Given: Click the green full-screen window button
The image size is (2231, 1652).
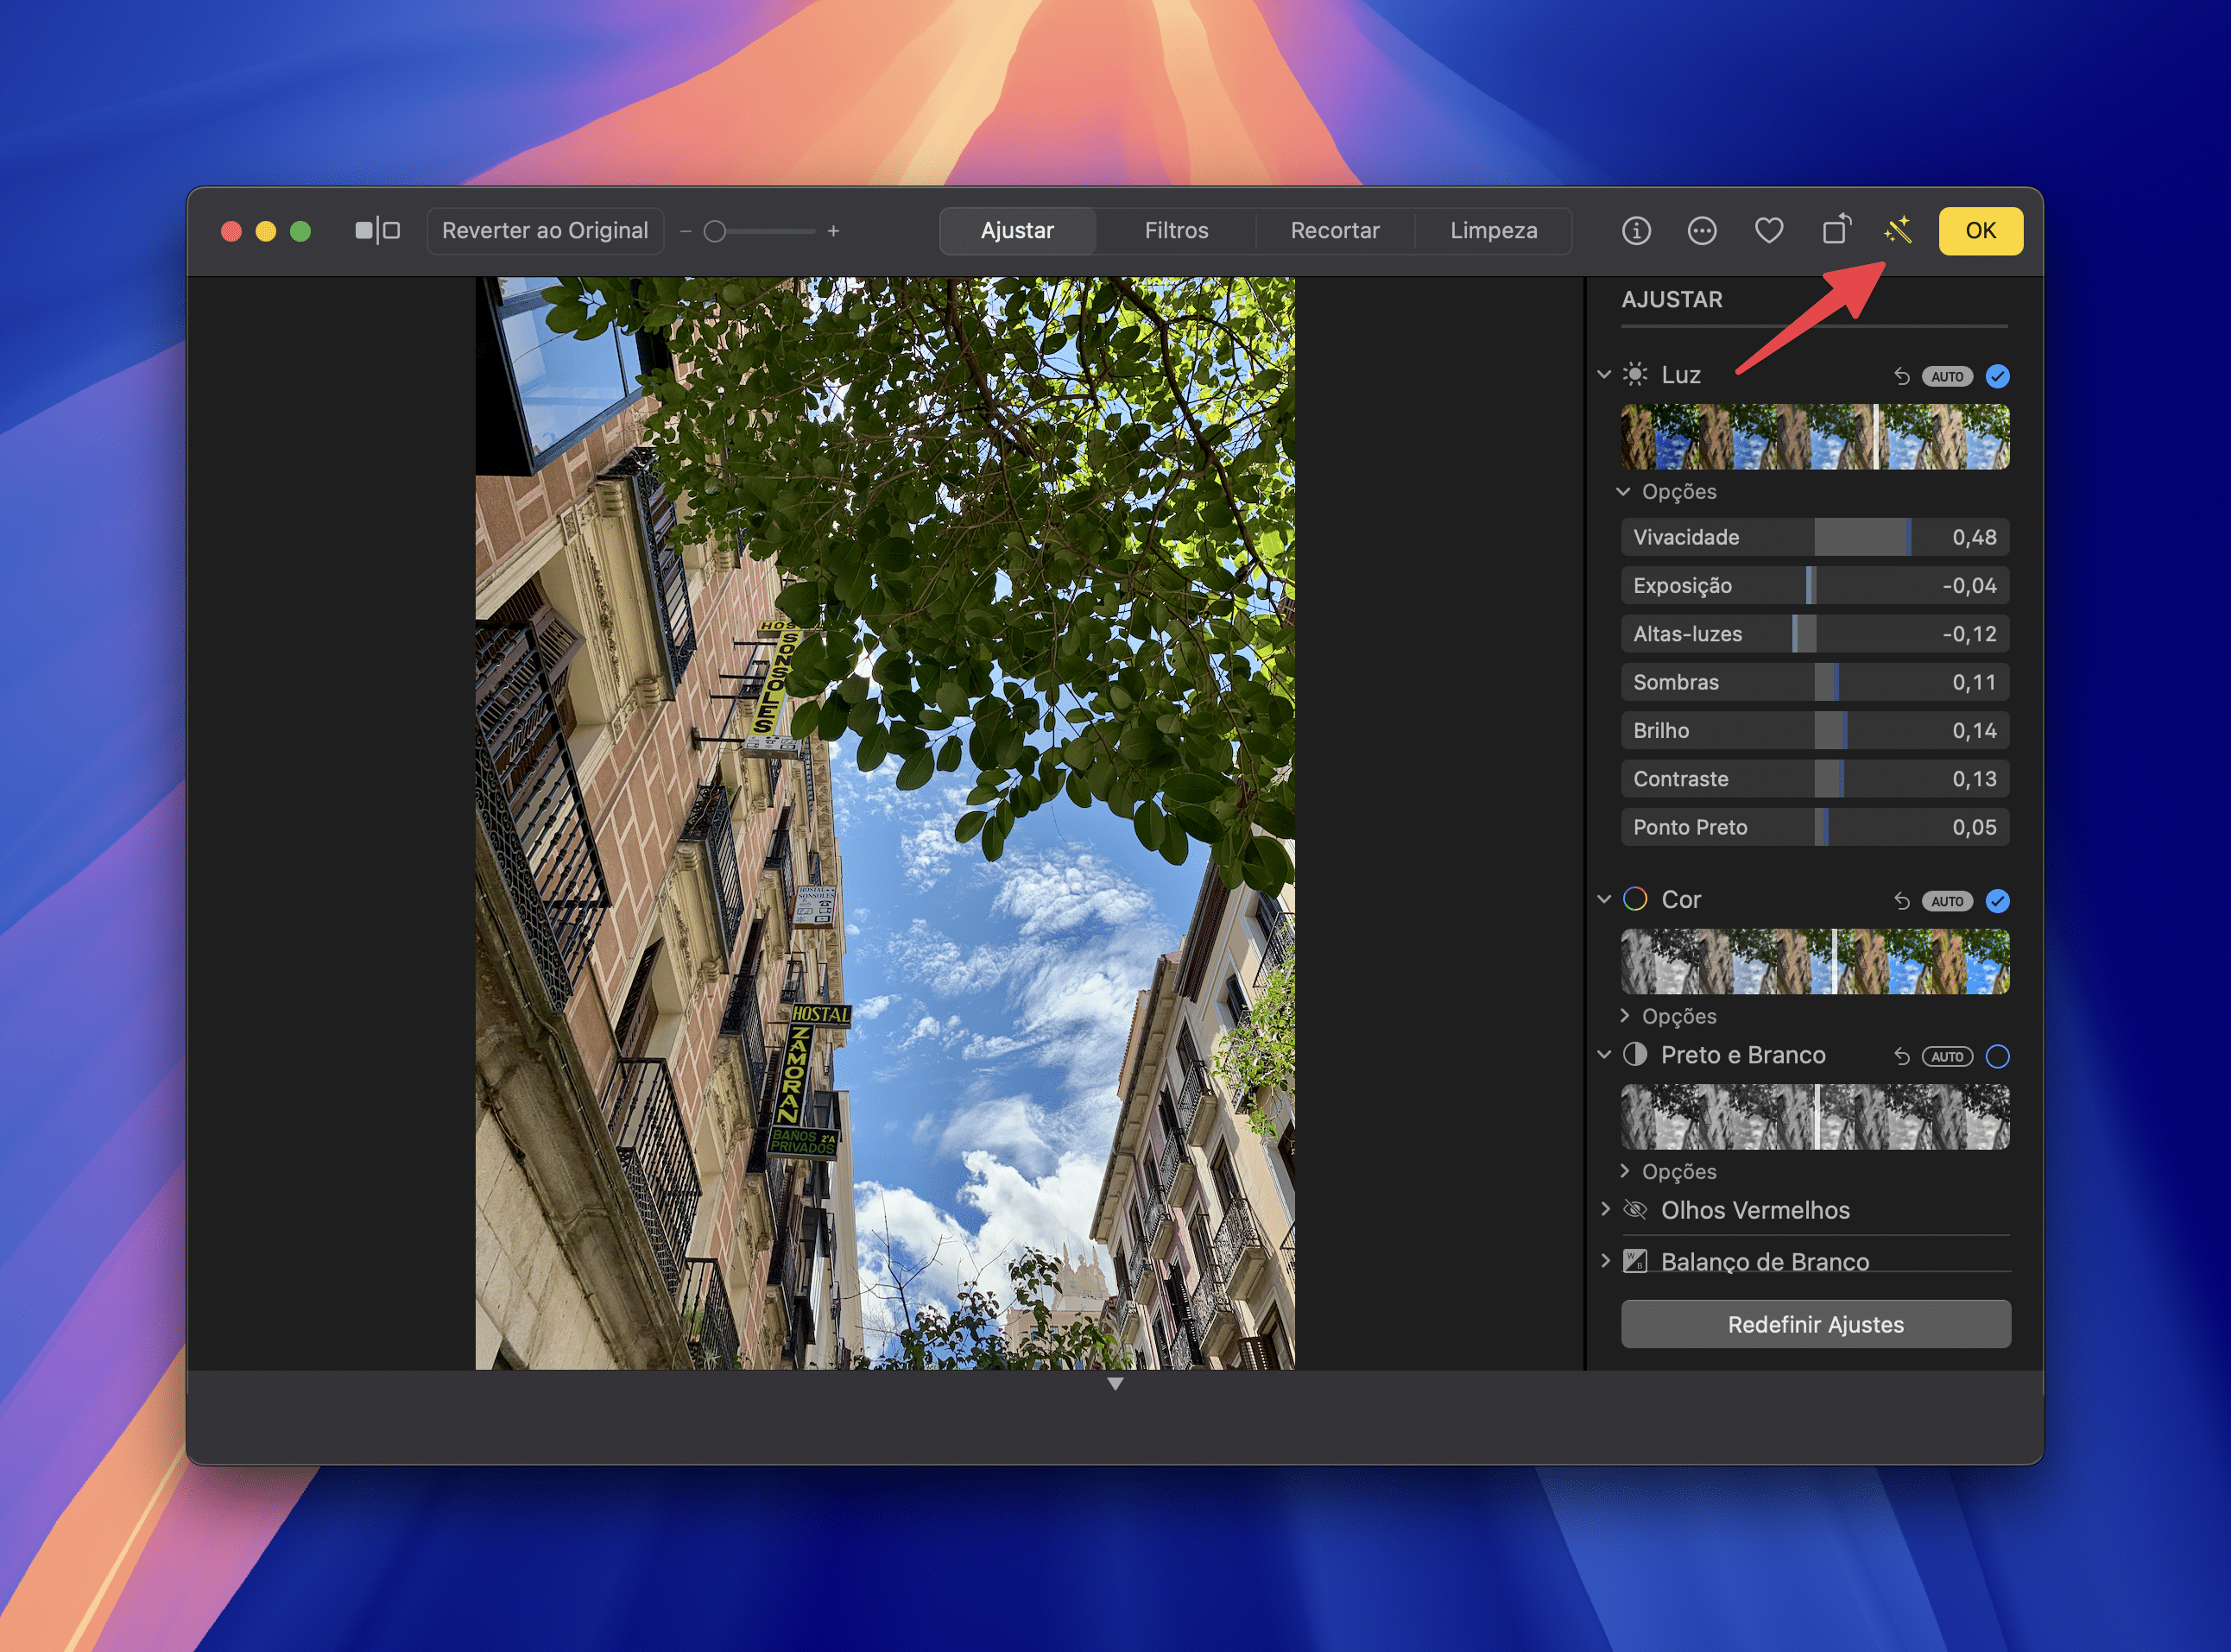Looking at the screenshot, I should click(300, 231).
